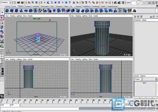The height and width of the screenshot is (112, 158).
Task: Select the arrow Select tool
Action: 2,18
